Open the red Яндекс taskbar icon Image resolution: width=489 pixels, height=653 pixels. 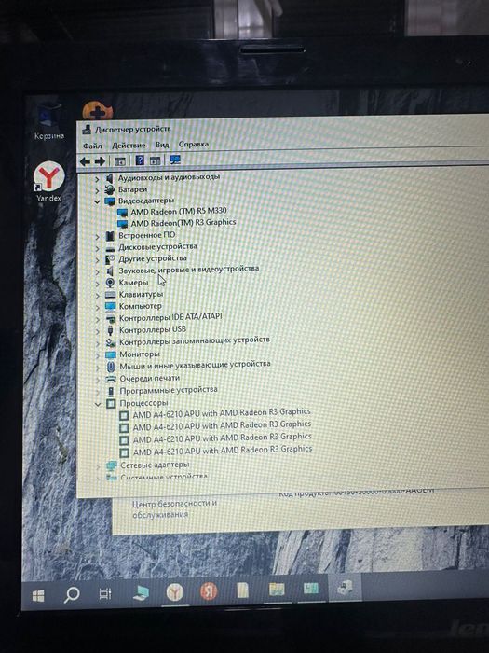click(x=209, y=590)
